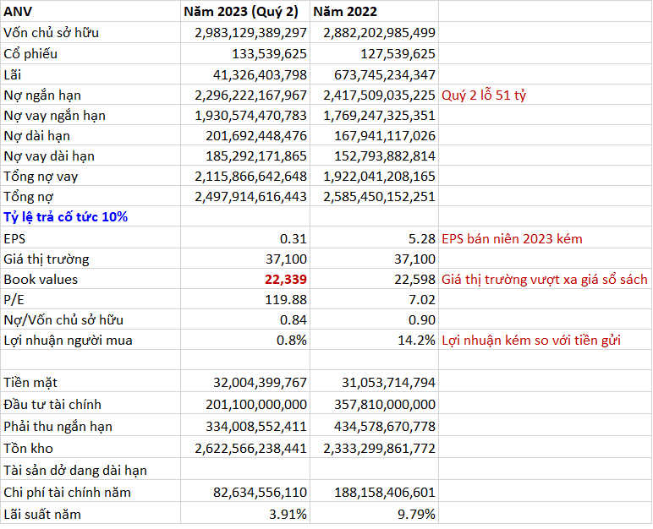Viewport: 653px width, 529px height.
Task: Select cell value 41,326,403,798
Action: tap(260, 75)
